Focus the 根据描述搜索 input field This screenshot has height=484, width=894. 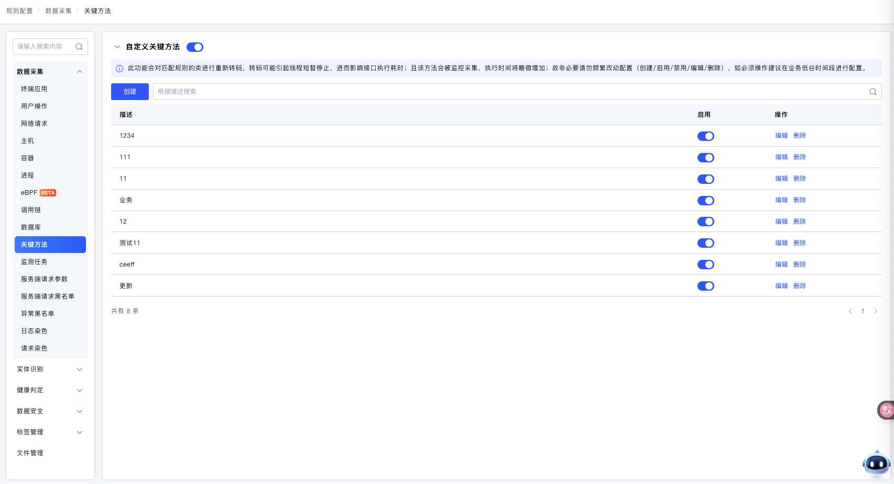(x=508, y=92)
